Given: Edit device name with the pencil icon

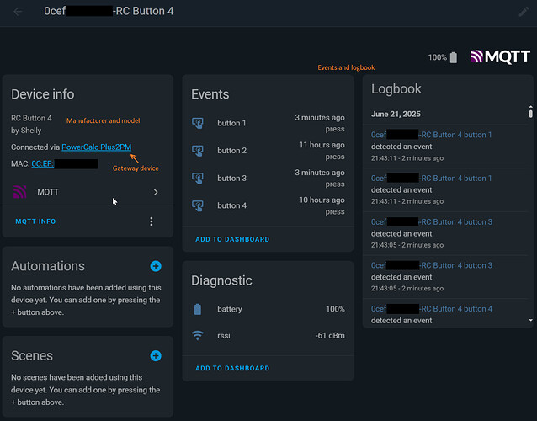Looking at the screenshot, I should 524,12.
